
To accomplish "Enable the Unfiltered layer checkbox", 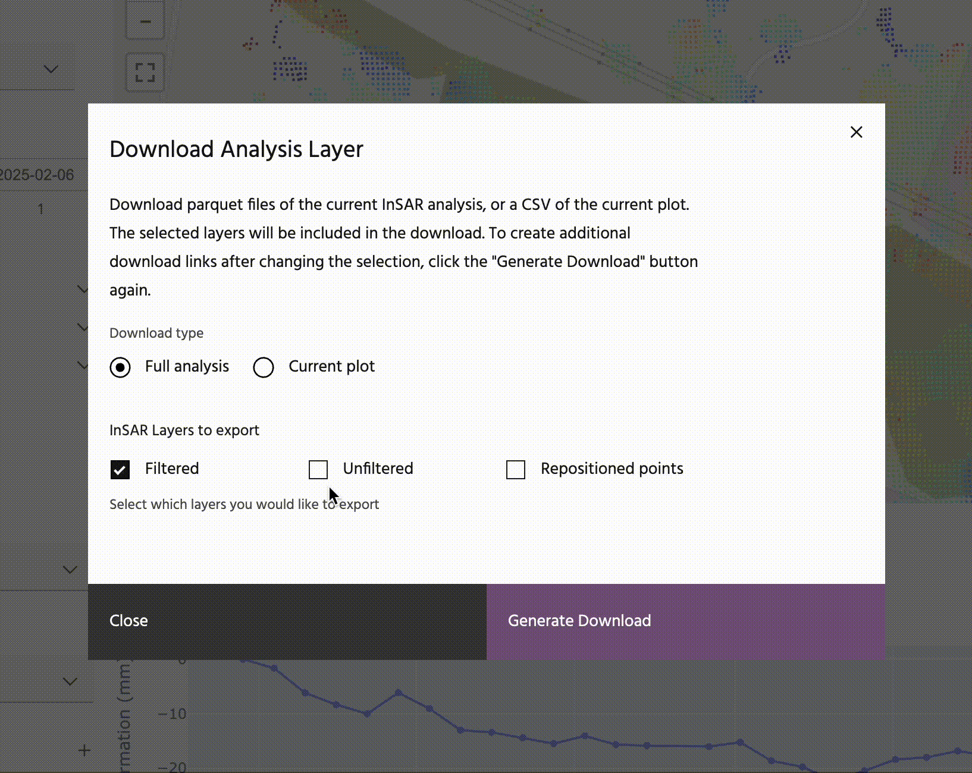I will 318,470.
